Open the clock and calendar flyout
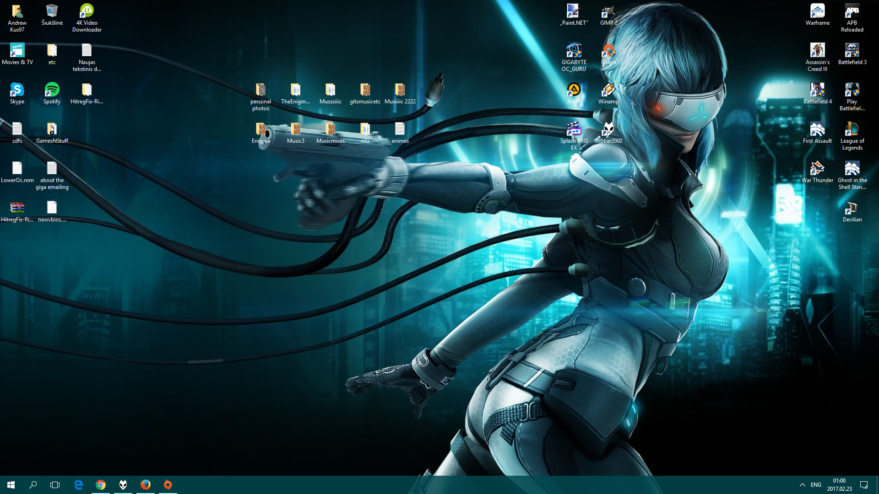Image resolution: width=879 pixels, height=494 pixels. coord(839,485)
